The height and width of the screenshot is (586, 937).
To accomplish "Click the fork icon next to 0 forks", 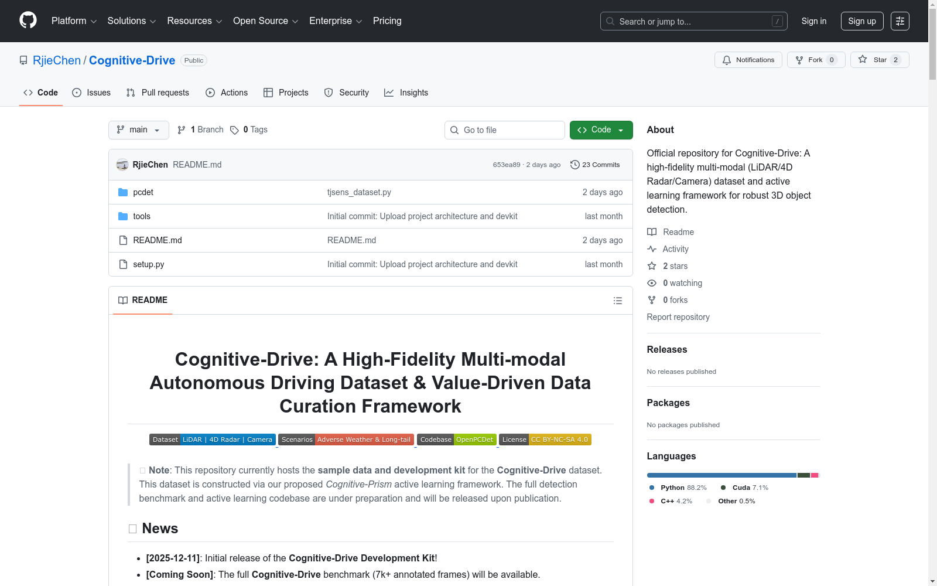I will coord(652,300).
